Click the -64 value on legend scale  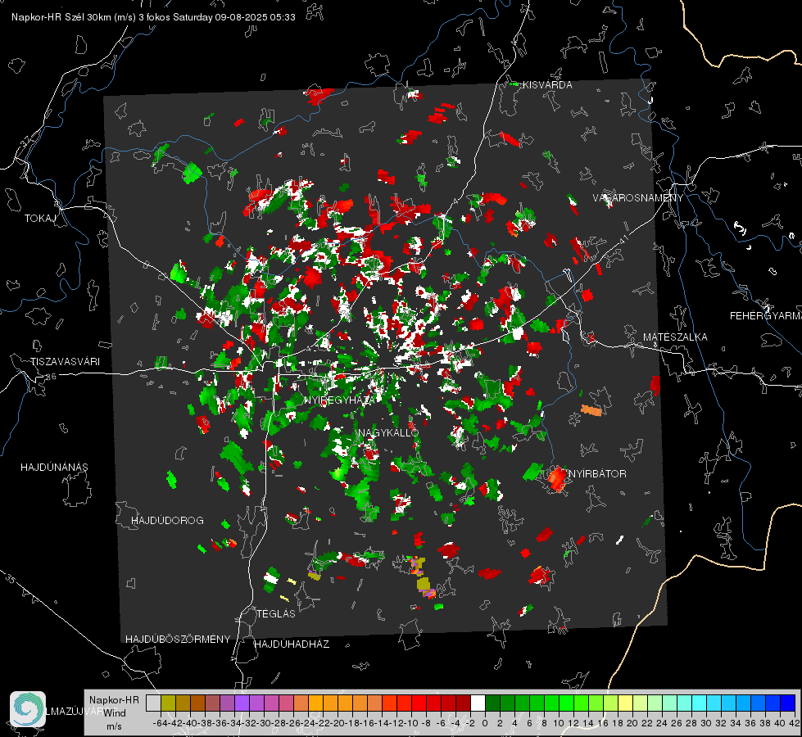[x=160, y=723]
